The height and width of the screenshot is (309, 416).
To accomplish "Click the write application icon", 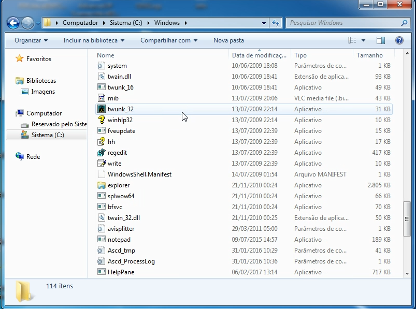I will tap(102, 163).
